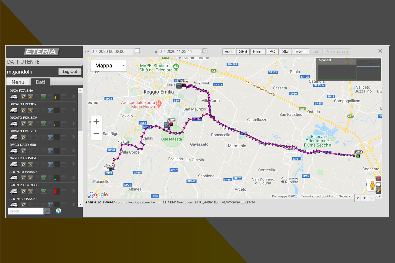The width and height of the screenshot is (395, 263).
Task: Click the satellite icon for SPRIN.2 FL763CG
Action: 30,191
